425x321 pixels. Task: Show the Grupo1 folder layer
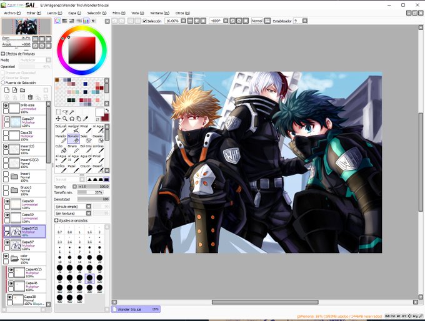[x=6, y=187]
